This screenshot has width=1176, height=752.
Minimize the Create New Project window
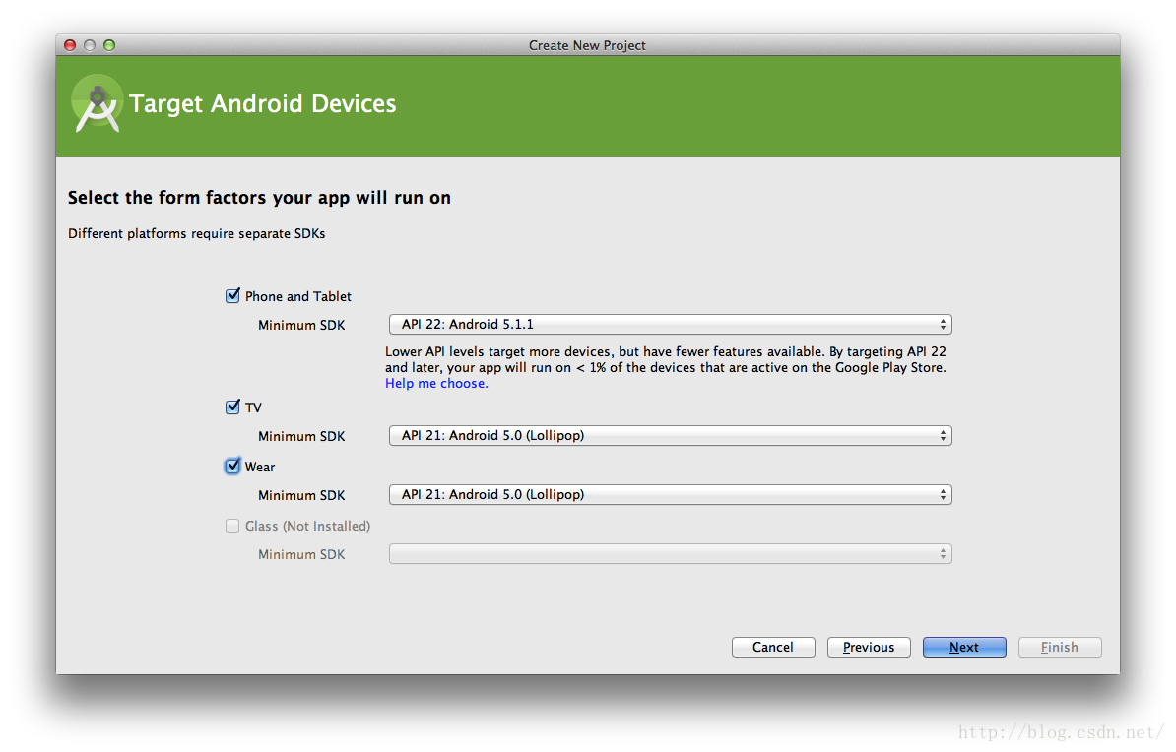(90, 45)
